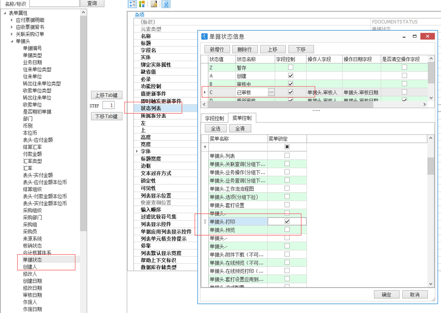441x313 pixels.
Task: Maximize the 单据状态信息 dialog
Action: (415, 36)
